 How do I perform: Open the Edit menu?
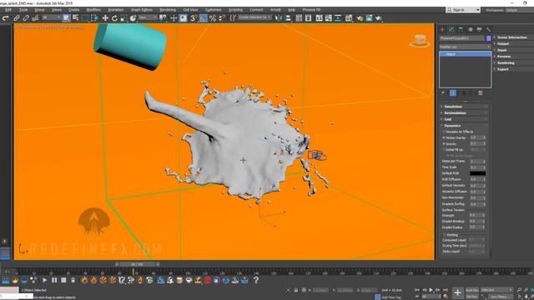(x=8, y=10)
